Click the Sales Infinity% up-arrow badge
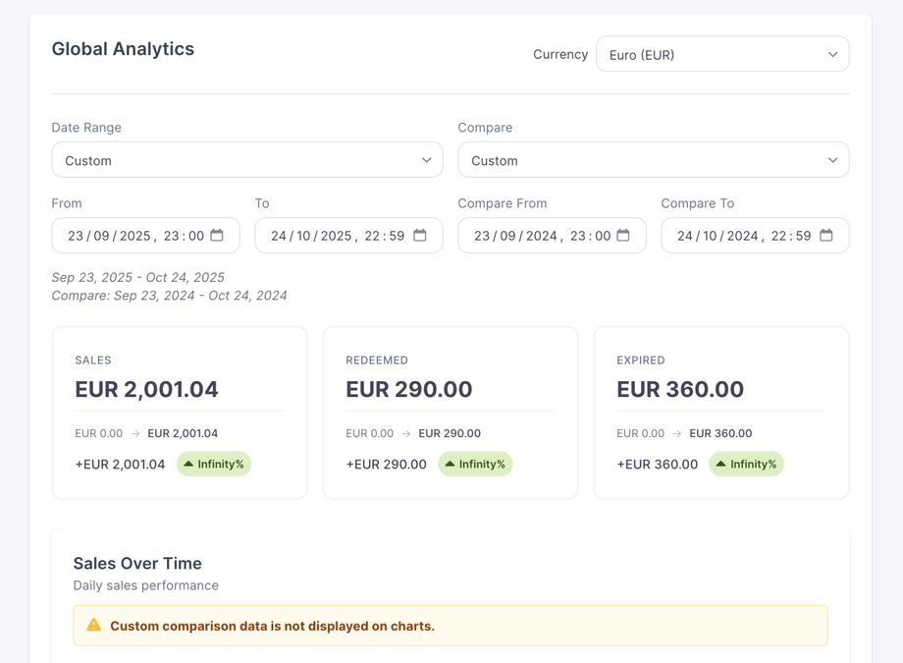This screenshot has height=663, width=903. click(214, 464)
